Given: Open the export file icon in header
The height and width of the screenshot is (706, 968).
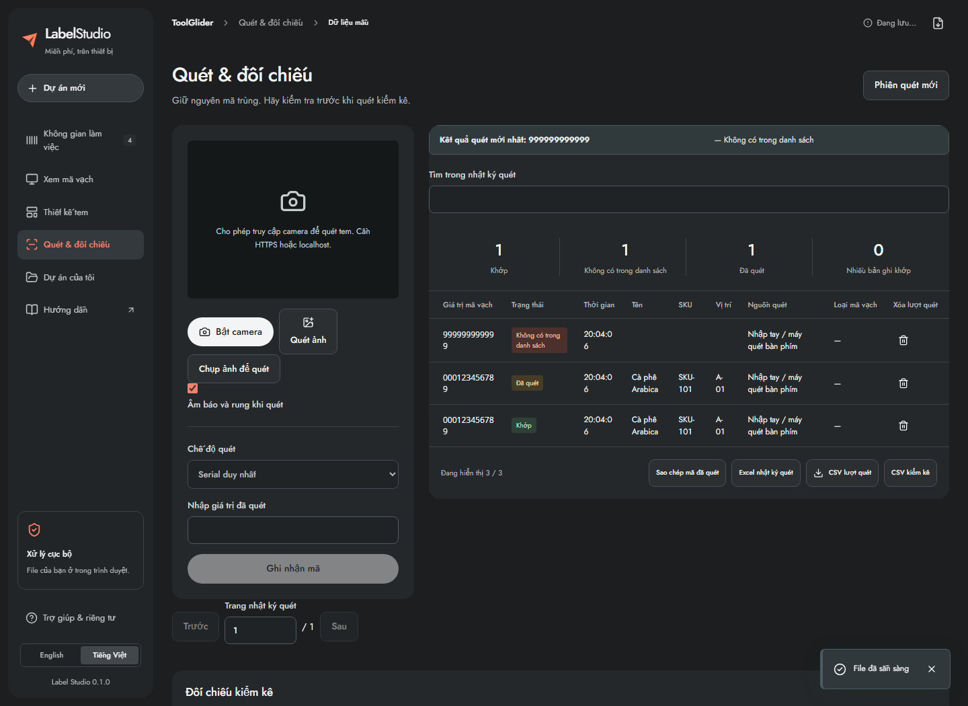Looking at the screenshot, I should pos(938,23).
